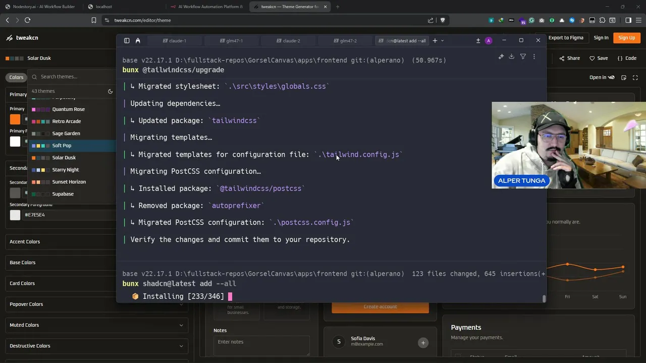
Task: Click the Grammarly extension icon
Action: click(531, 20)
